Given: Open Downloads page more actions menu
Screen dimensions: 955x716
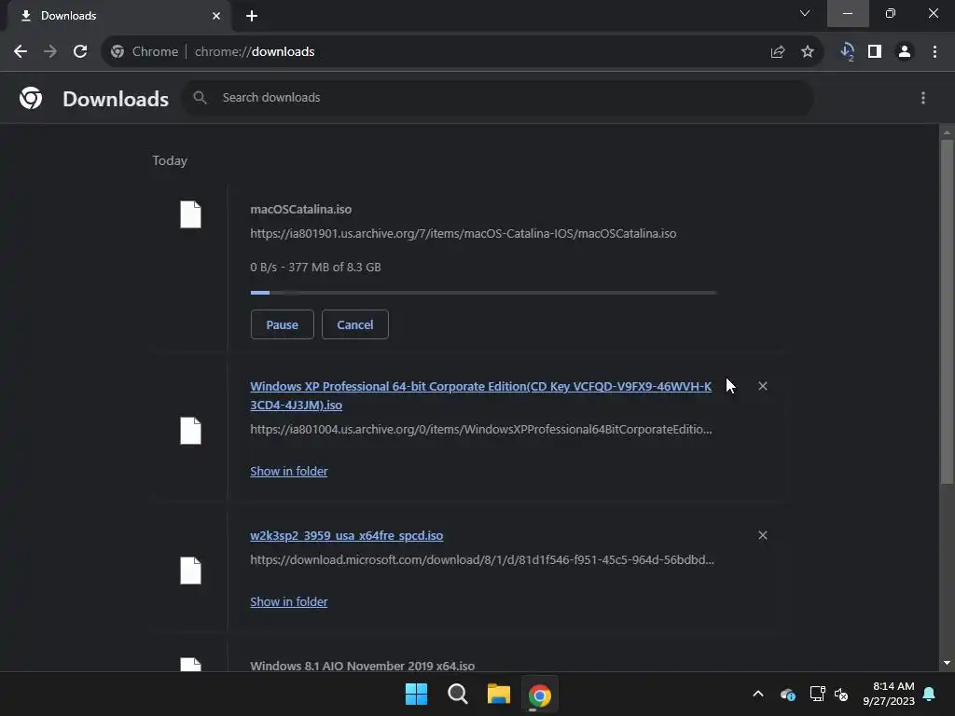Looking at the screenshot, I should (923, 98).
